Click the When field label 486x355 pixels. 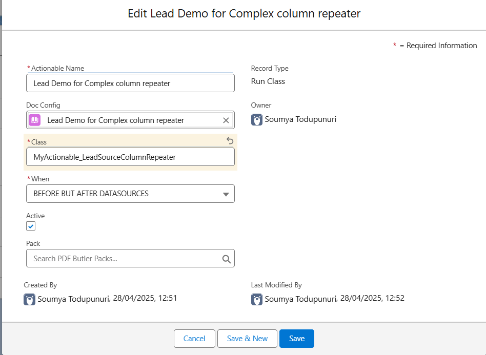pos(40,179)
